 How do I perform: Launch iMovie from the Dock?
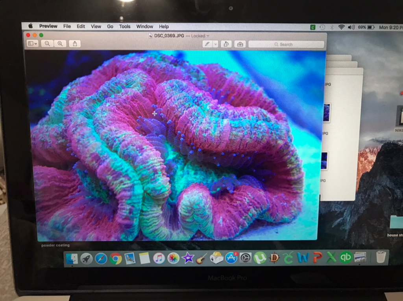(x=188, y=258)
